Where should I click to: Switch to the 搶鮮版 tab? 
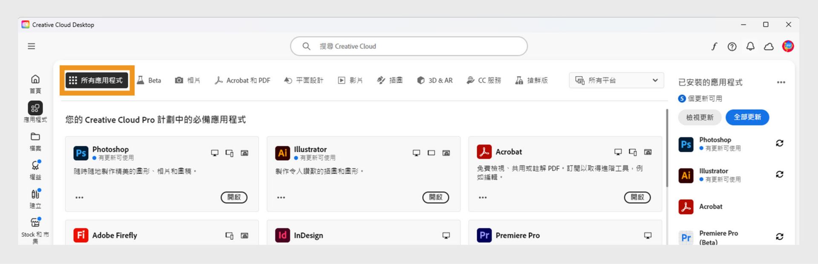[531, 80]
